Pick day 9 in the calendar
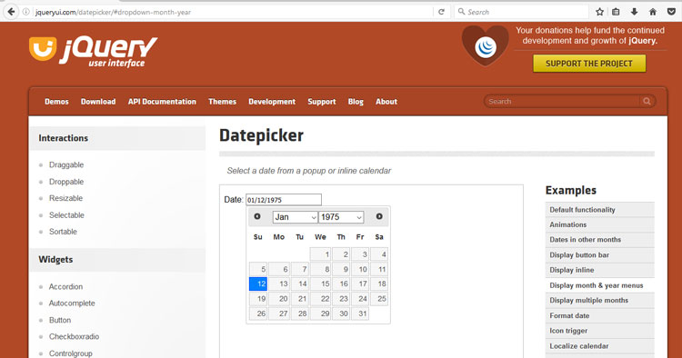The height and width of the screenshot is (358, 682). coord(341,269)
